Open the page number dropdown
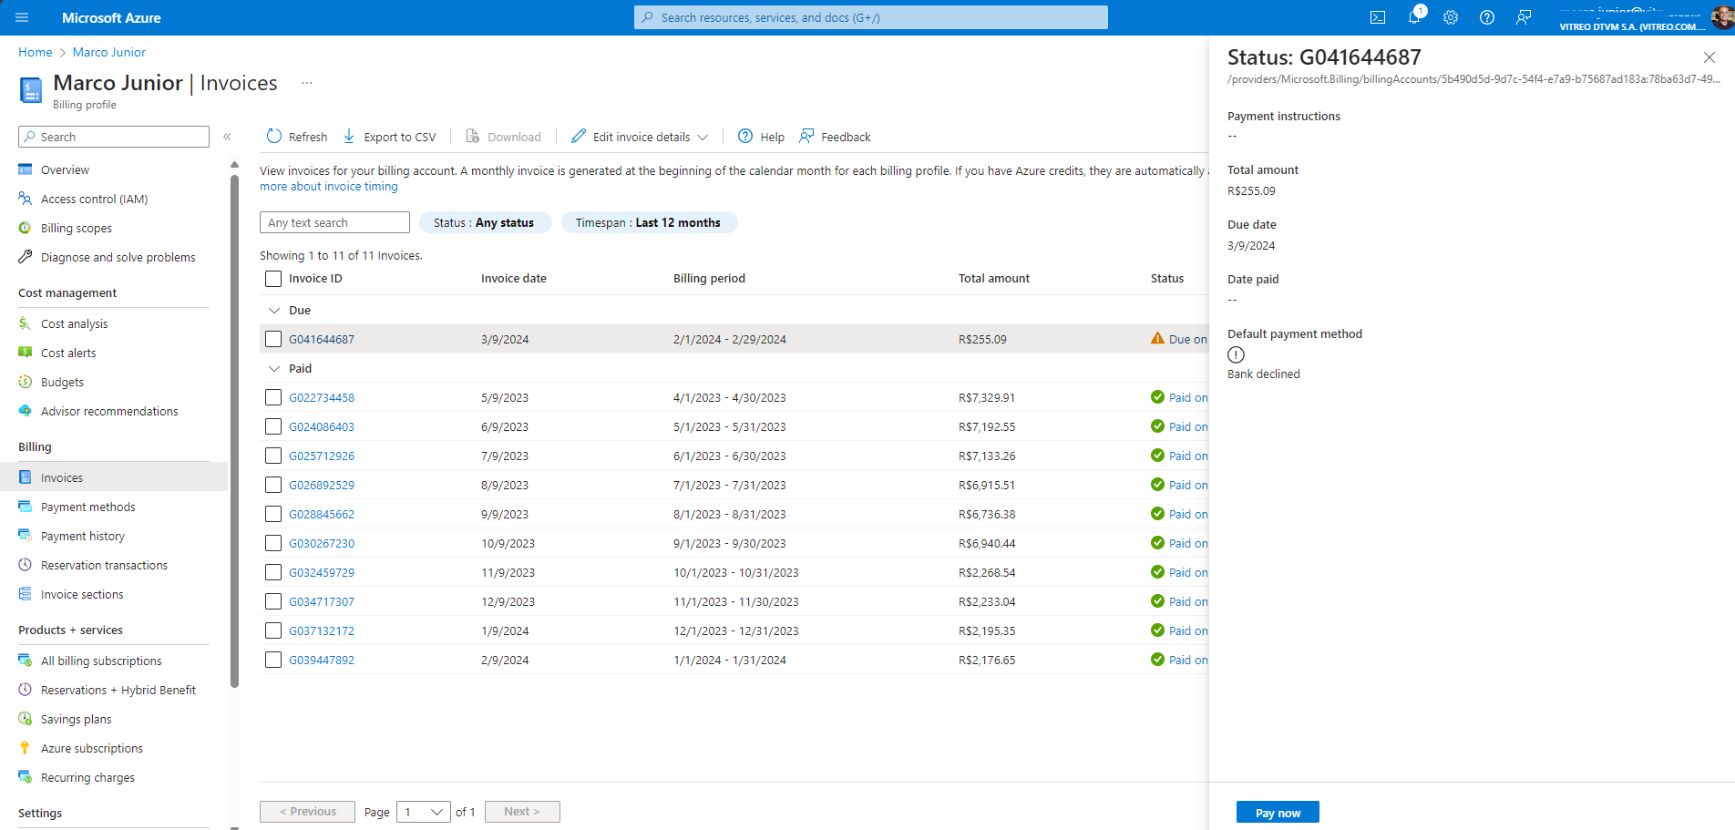 click(x=424, y=812)
